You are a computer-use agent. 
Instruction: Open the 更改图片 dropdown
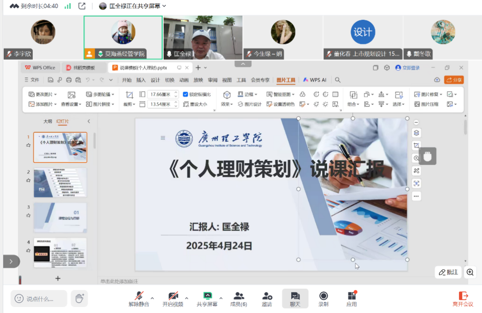coord(43,94)
